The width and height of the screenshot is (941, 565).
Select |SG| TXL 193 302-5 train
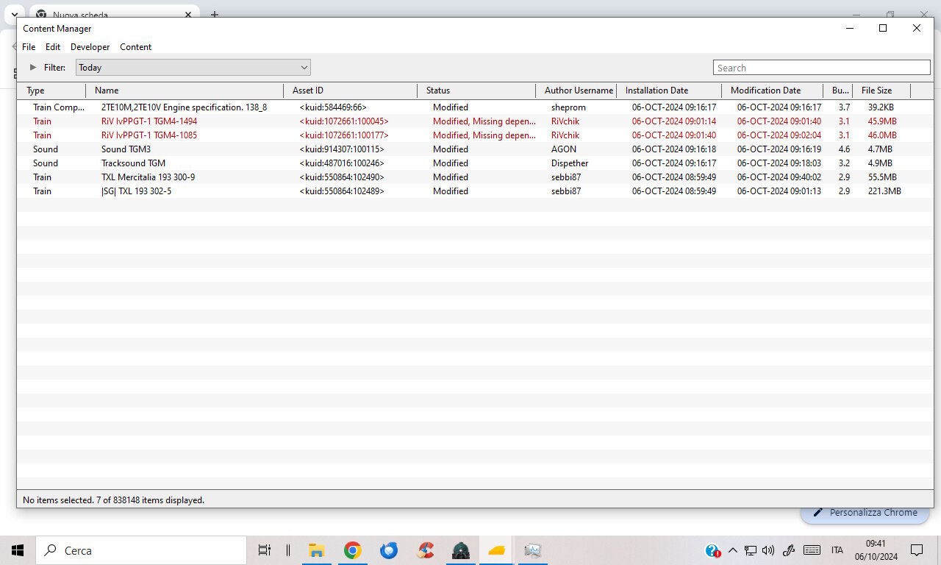(x=475, y=191)
